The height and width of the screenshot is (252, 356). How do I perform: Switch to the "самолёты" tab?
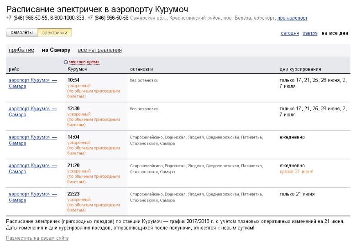pos(21,33)
